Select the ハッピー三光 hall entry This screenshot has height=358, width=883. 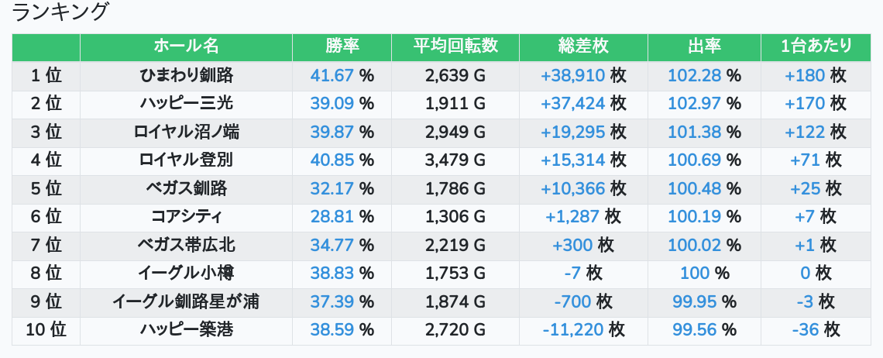pyautogui.click(x=186, y=104)
